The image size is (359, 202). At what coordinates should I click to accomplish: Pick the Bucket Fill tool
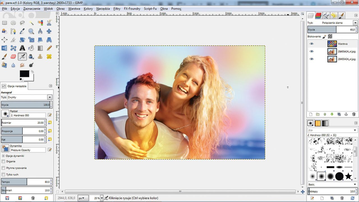click(x=31, y=48)
